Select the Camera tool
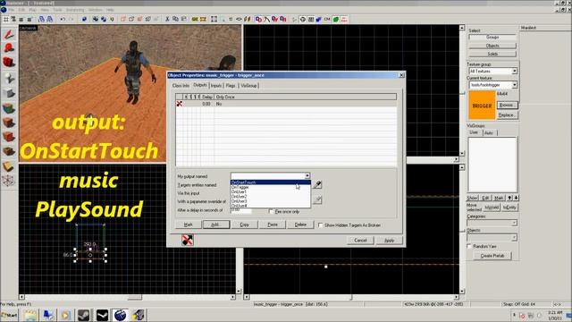 pos(9,63)
